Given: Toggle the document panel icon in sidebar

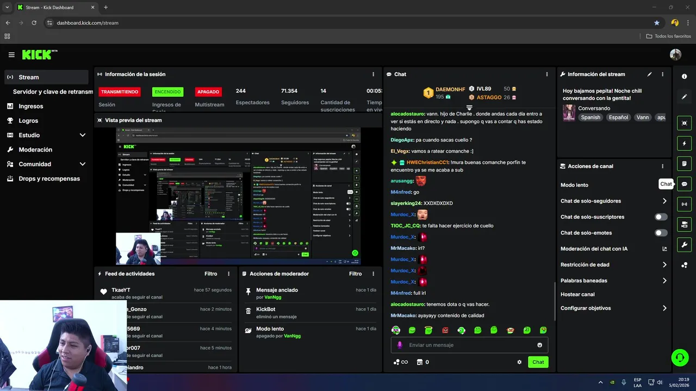Looking at the screenshot, I should coord(684,163).
